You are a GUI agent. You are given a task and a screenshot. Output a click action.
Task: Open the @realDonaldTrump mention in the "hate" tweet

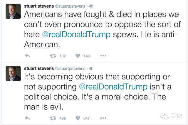tap(76, 35)
